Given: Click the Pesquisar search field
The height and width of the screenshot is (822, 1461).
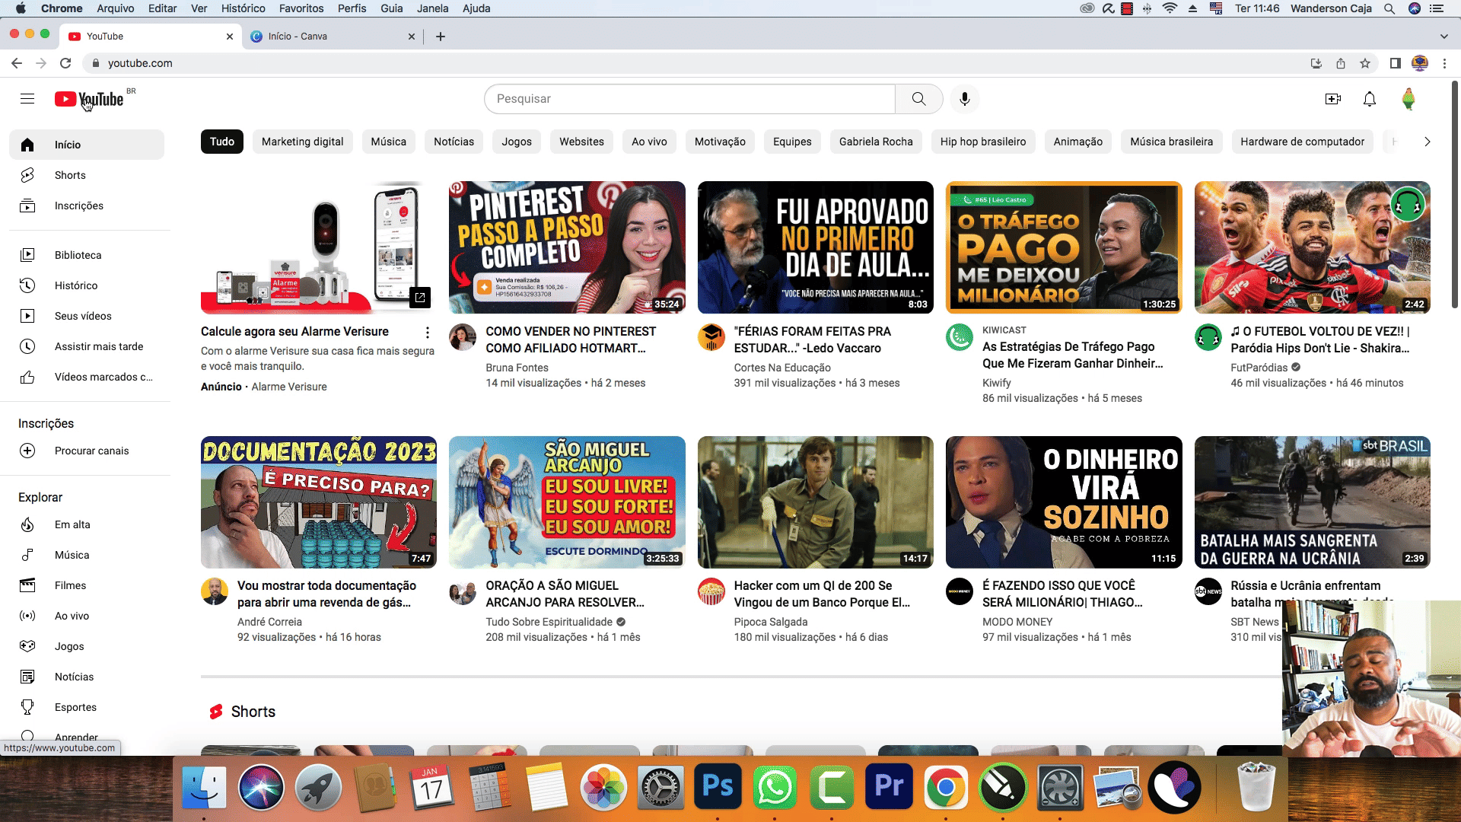Looking at the screenshot, I should [x=689, y=99].
